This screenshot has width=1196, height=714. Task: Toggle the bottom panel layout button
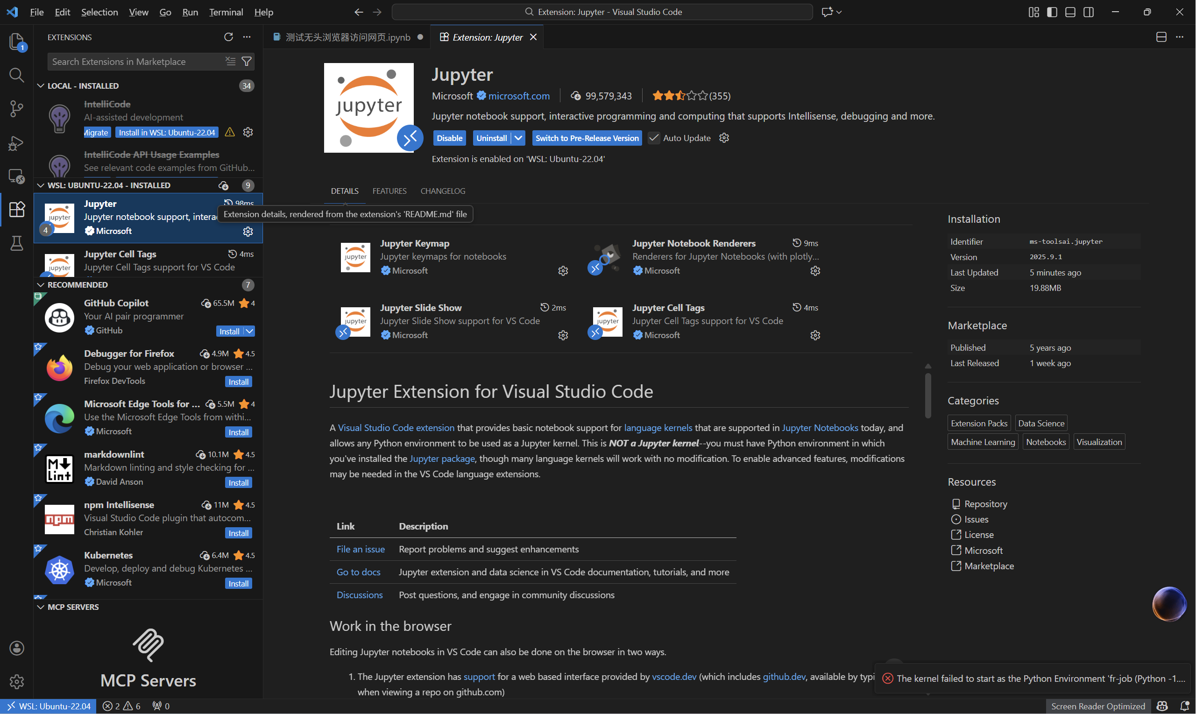pyautogui.click(x=1070, y=12)
